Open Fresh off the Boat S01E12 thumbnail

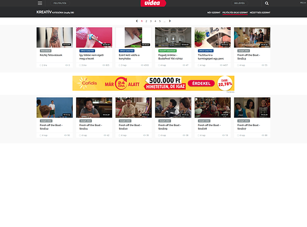55,108
